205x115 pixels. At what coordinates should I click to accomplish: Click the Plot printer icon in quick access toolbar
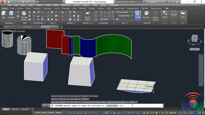pyautogui.click(x=23, y=2)
